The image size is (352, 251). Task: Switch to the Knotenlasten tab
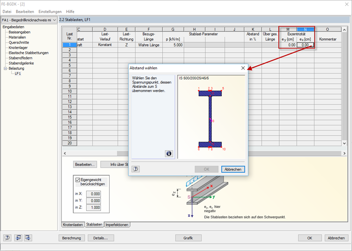click(73, 225)
